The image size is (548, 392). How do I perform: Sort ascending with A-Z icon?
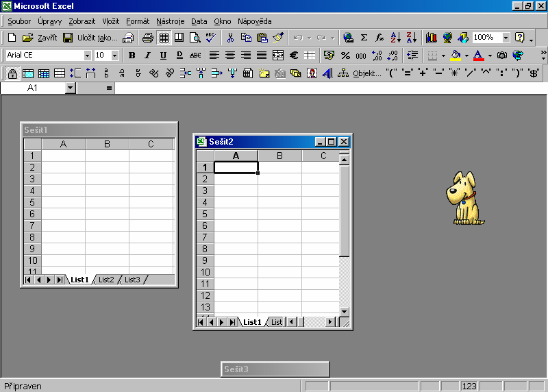pyautogui.click(x=396, y=38)
